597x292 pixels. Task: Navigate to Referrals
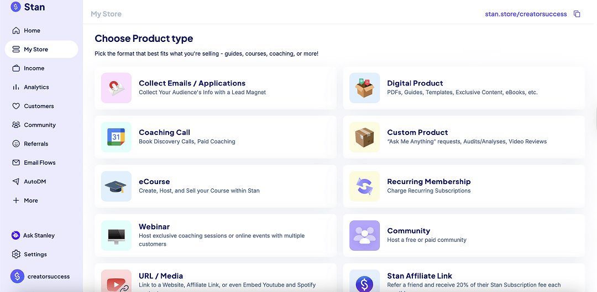(41, 144)
